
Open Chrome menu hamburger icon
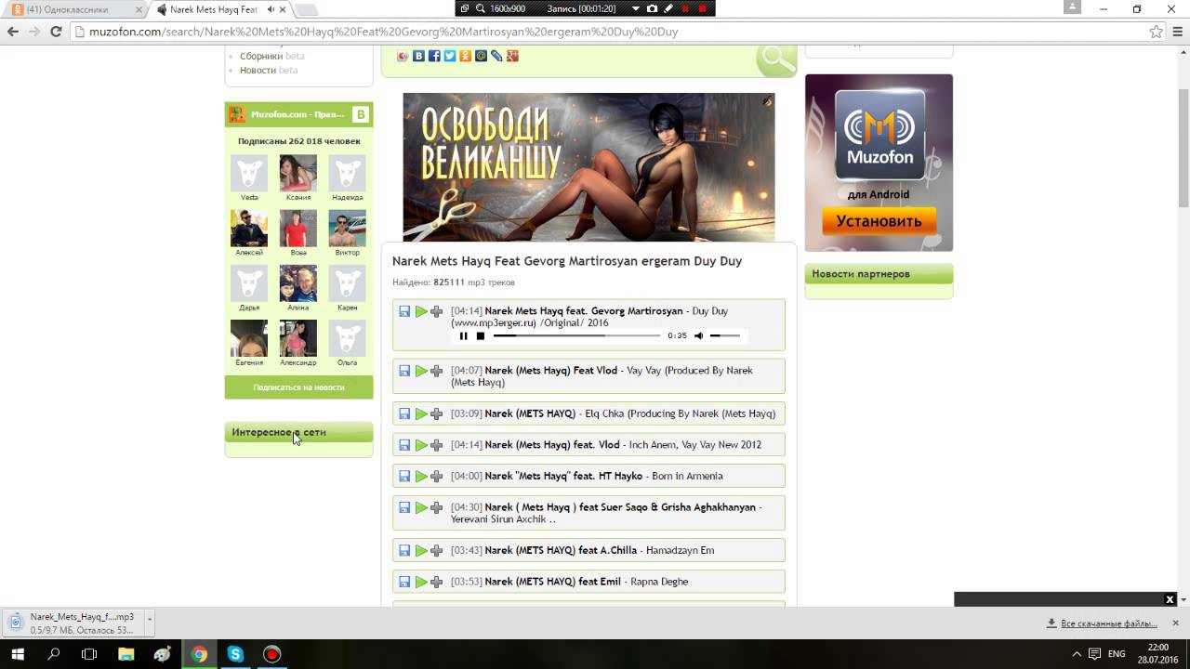pyautogui.click(x=1176, y=32)
